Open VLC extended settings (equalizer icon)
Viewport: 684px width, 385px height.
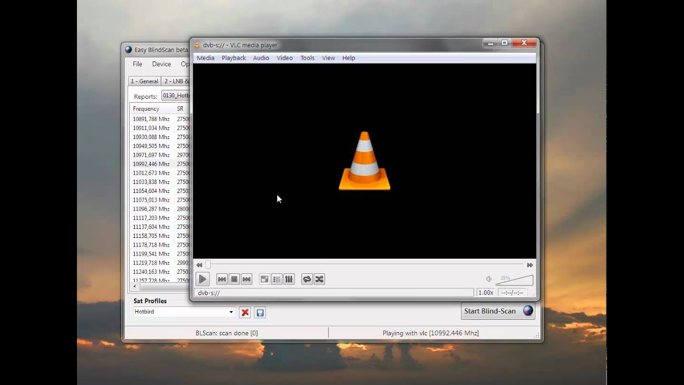(289, 279)
